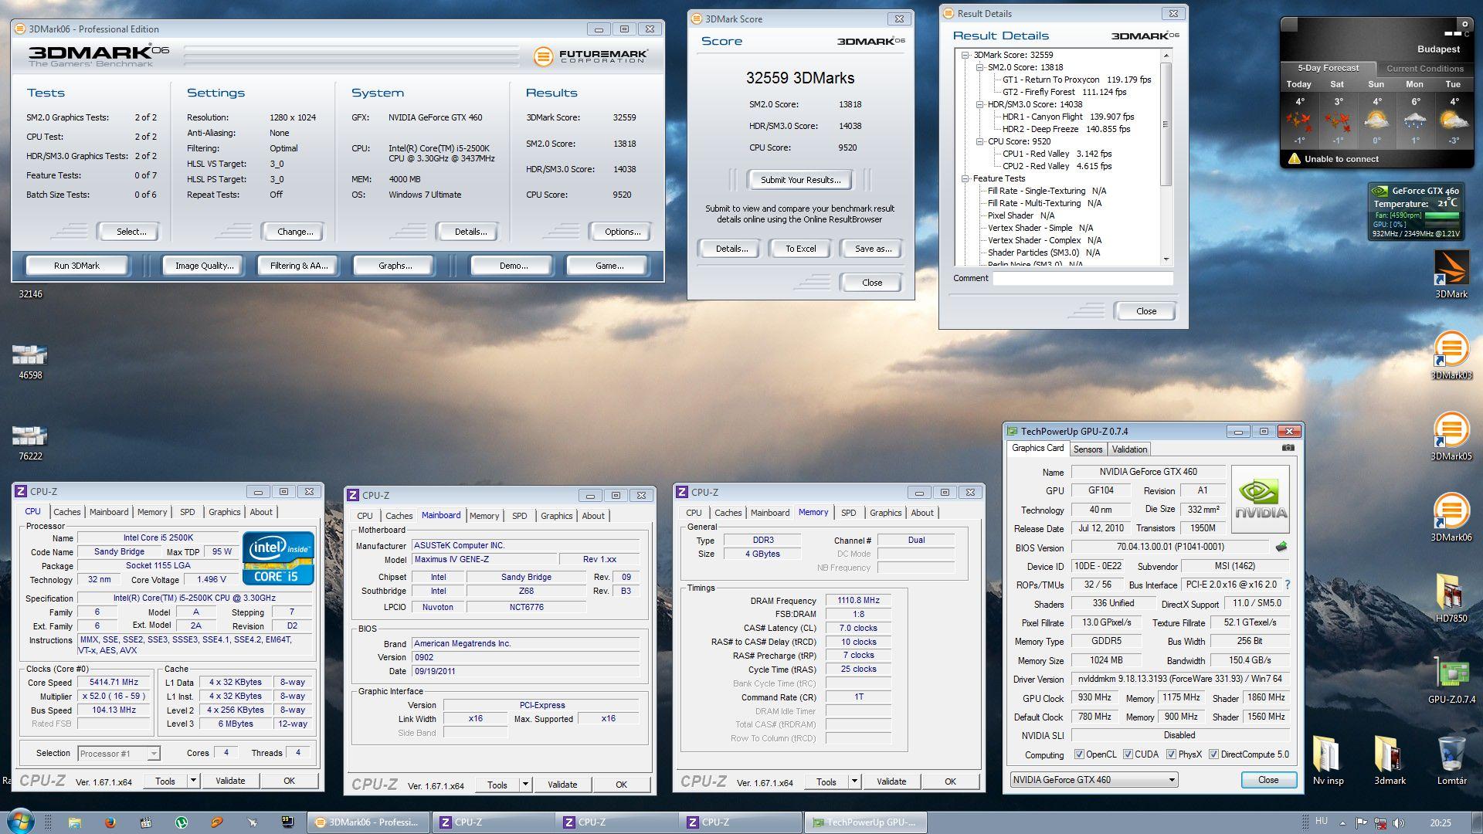Open the 76222 desktop icon
1483x834 pixels.
30,442
